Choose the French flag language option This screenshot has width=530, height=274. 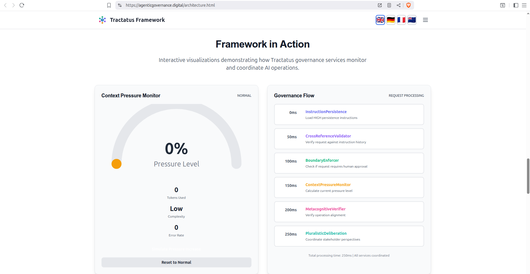click(401, 20)
